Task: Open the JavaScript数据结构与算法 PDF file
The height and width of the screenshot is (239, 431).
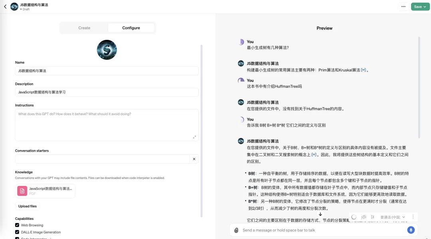Action: click(45, 191)
